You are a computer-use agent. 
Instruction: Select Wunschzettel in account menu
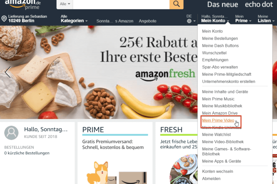point(214,53)
